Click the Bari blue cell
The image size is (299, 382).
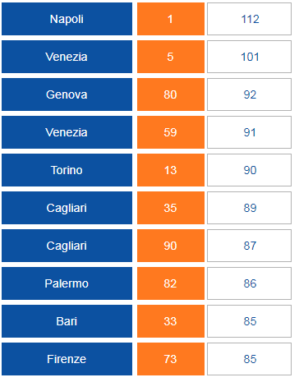67,321
